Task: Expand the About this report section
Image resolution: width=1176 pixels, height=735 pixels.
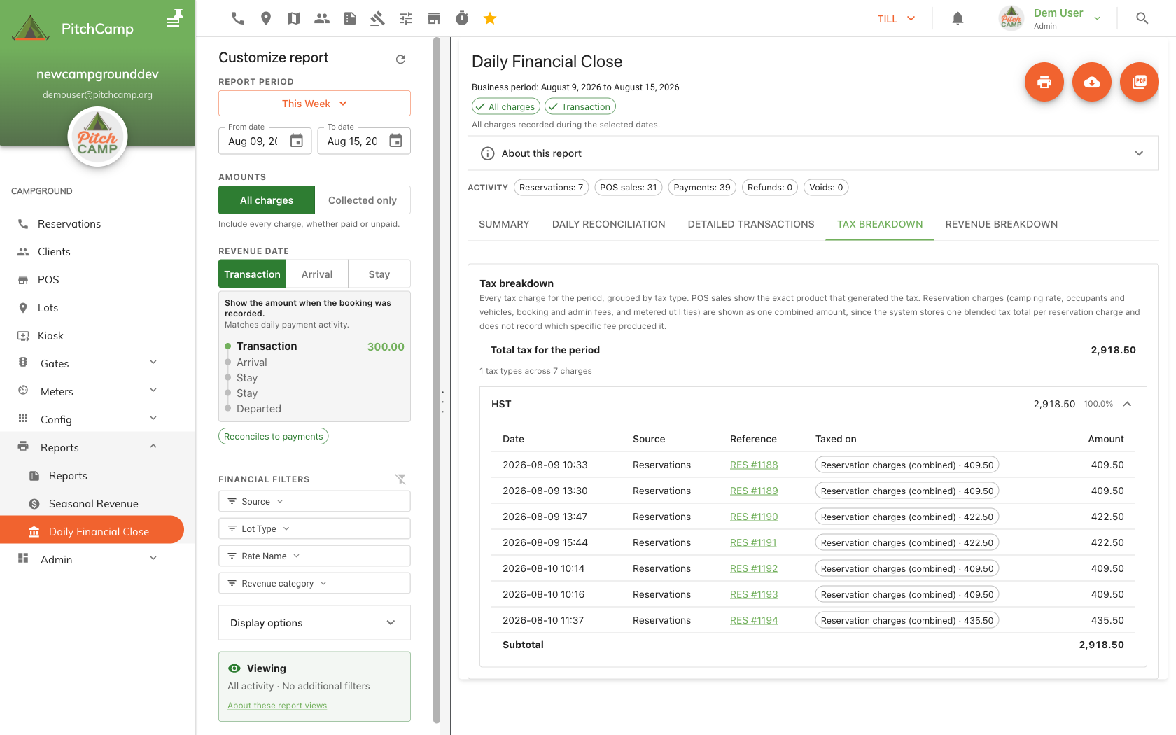Action: tap(813, 153)
